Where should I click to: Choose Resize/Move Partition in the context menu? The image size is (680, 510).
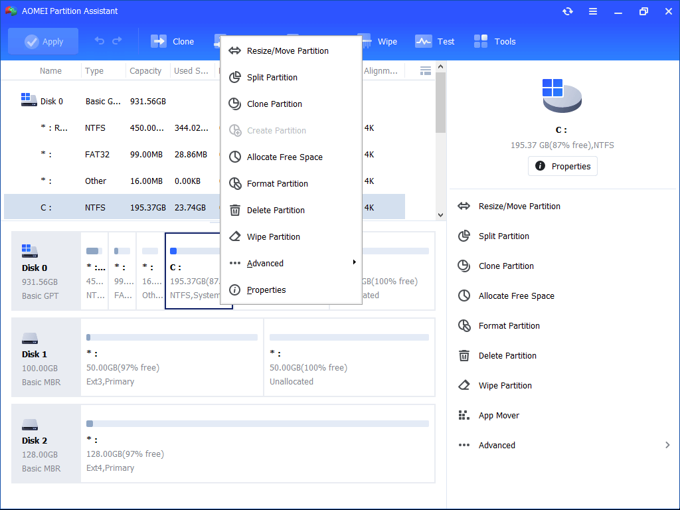point(291,50)
